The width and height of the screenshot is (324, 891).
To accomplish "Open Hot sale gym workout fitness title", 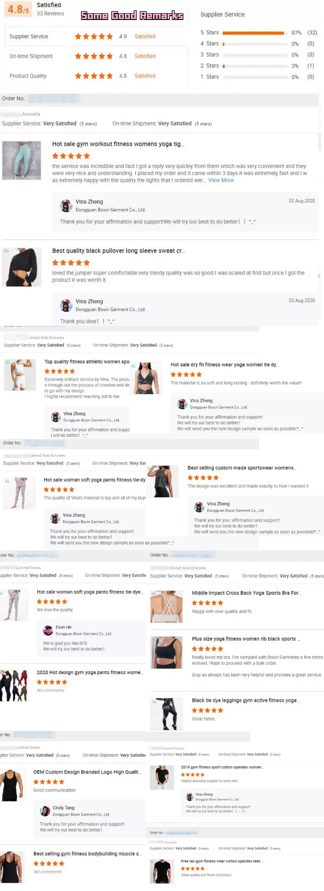I will point(118,144).
